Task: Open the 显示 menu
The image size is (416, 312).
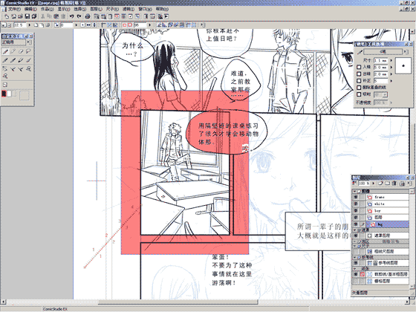Action: (x=64, y=9)
